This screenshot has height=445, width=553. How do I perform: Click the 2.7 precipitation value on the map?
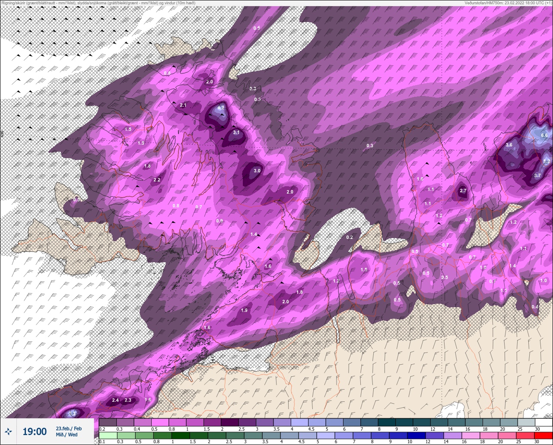click(x=463, y=191)
